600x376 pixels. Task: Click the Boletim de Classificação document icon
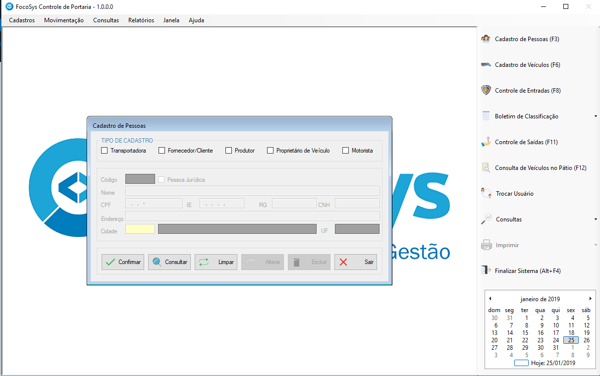(486, 116)
